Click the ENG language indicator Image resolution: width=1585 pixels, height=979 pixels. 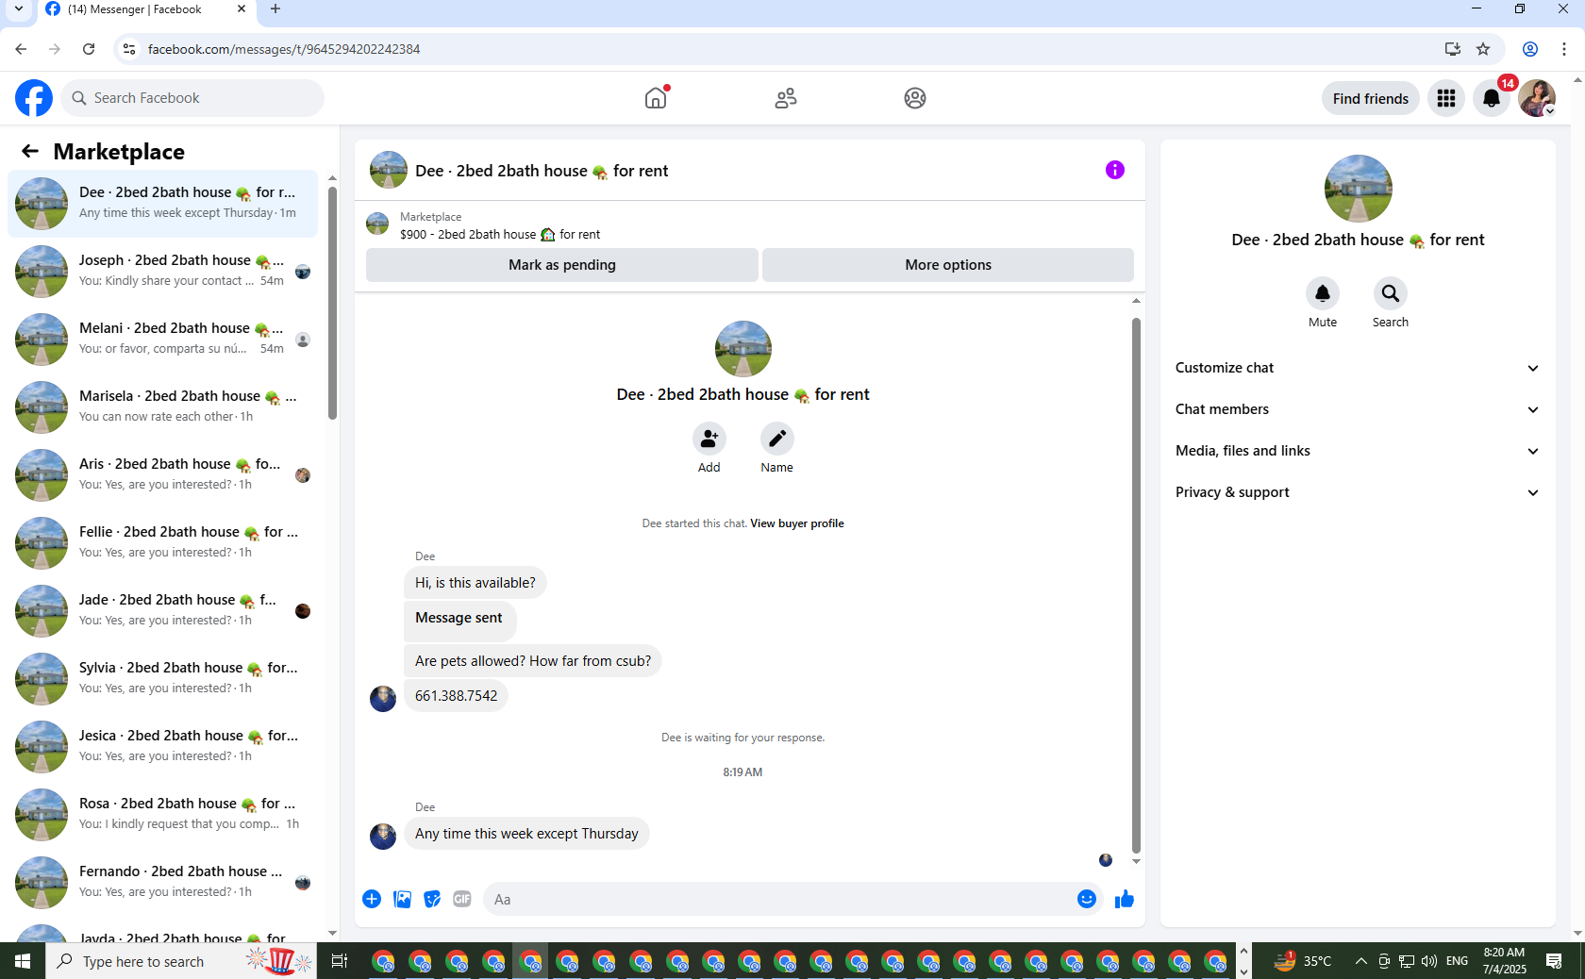pos(1457,961)
